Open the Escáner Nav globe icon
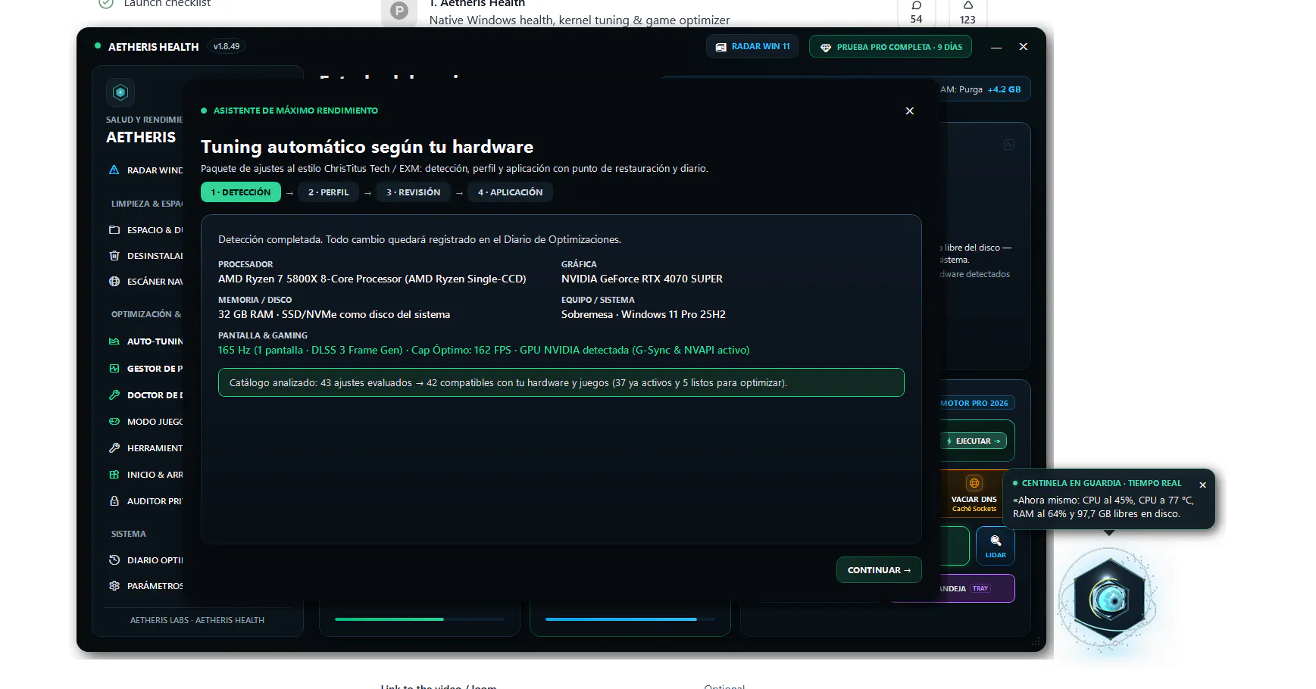Viewport: 1316px width, 689px height. coord(114,281)
